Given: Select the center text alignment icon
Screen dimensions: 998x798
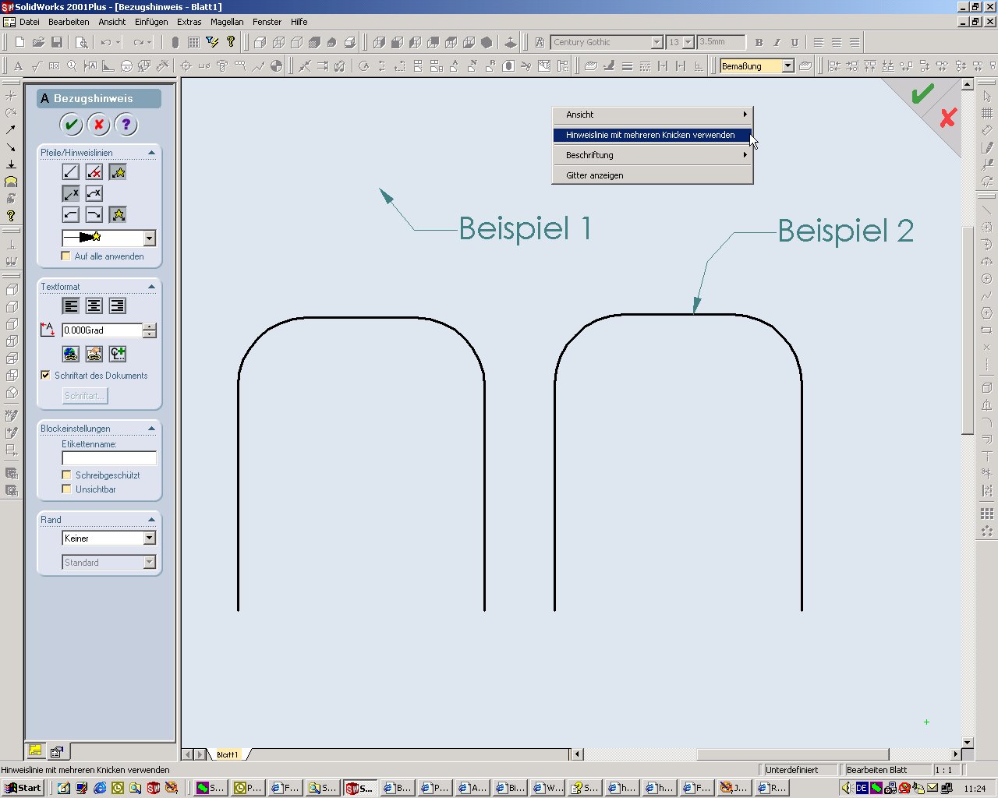Looking at the screenshot, I should coord(94,306).
